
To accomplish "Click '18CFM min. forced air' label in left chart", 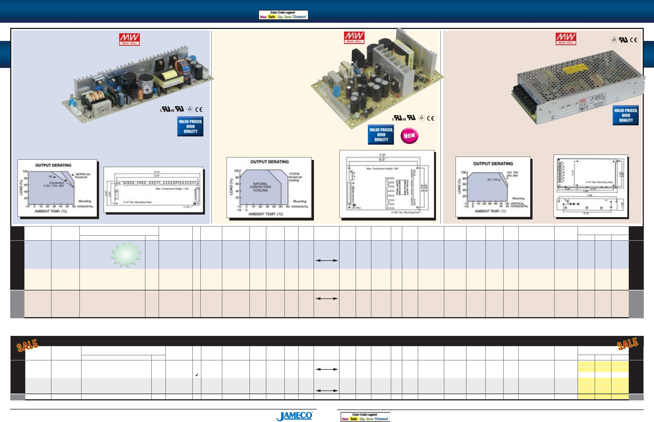I will point(83,176).
